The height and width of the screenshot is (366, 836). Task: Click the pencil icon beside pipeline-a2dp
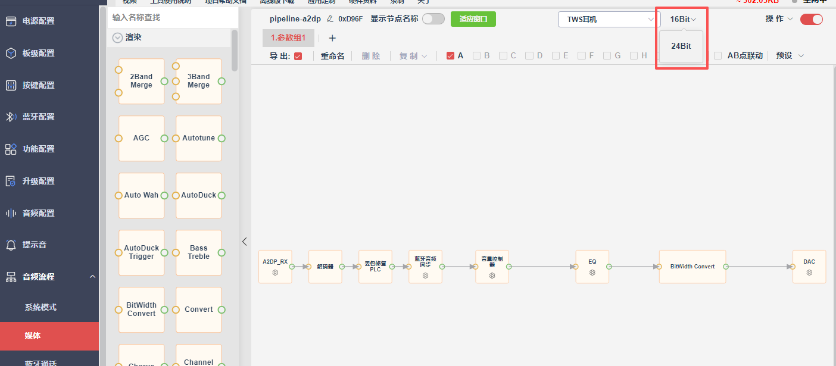click(330, 19)
